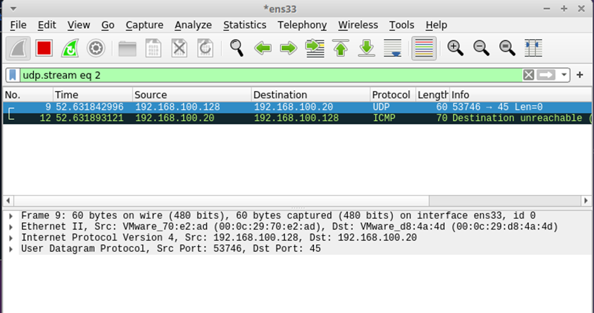Sort packets by the Destination column
This screenshot has width=594, height=313.
point(311,95)
